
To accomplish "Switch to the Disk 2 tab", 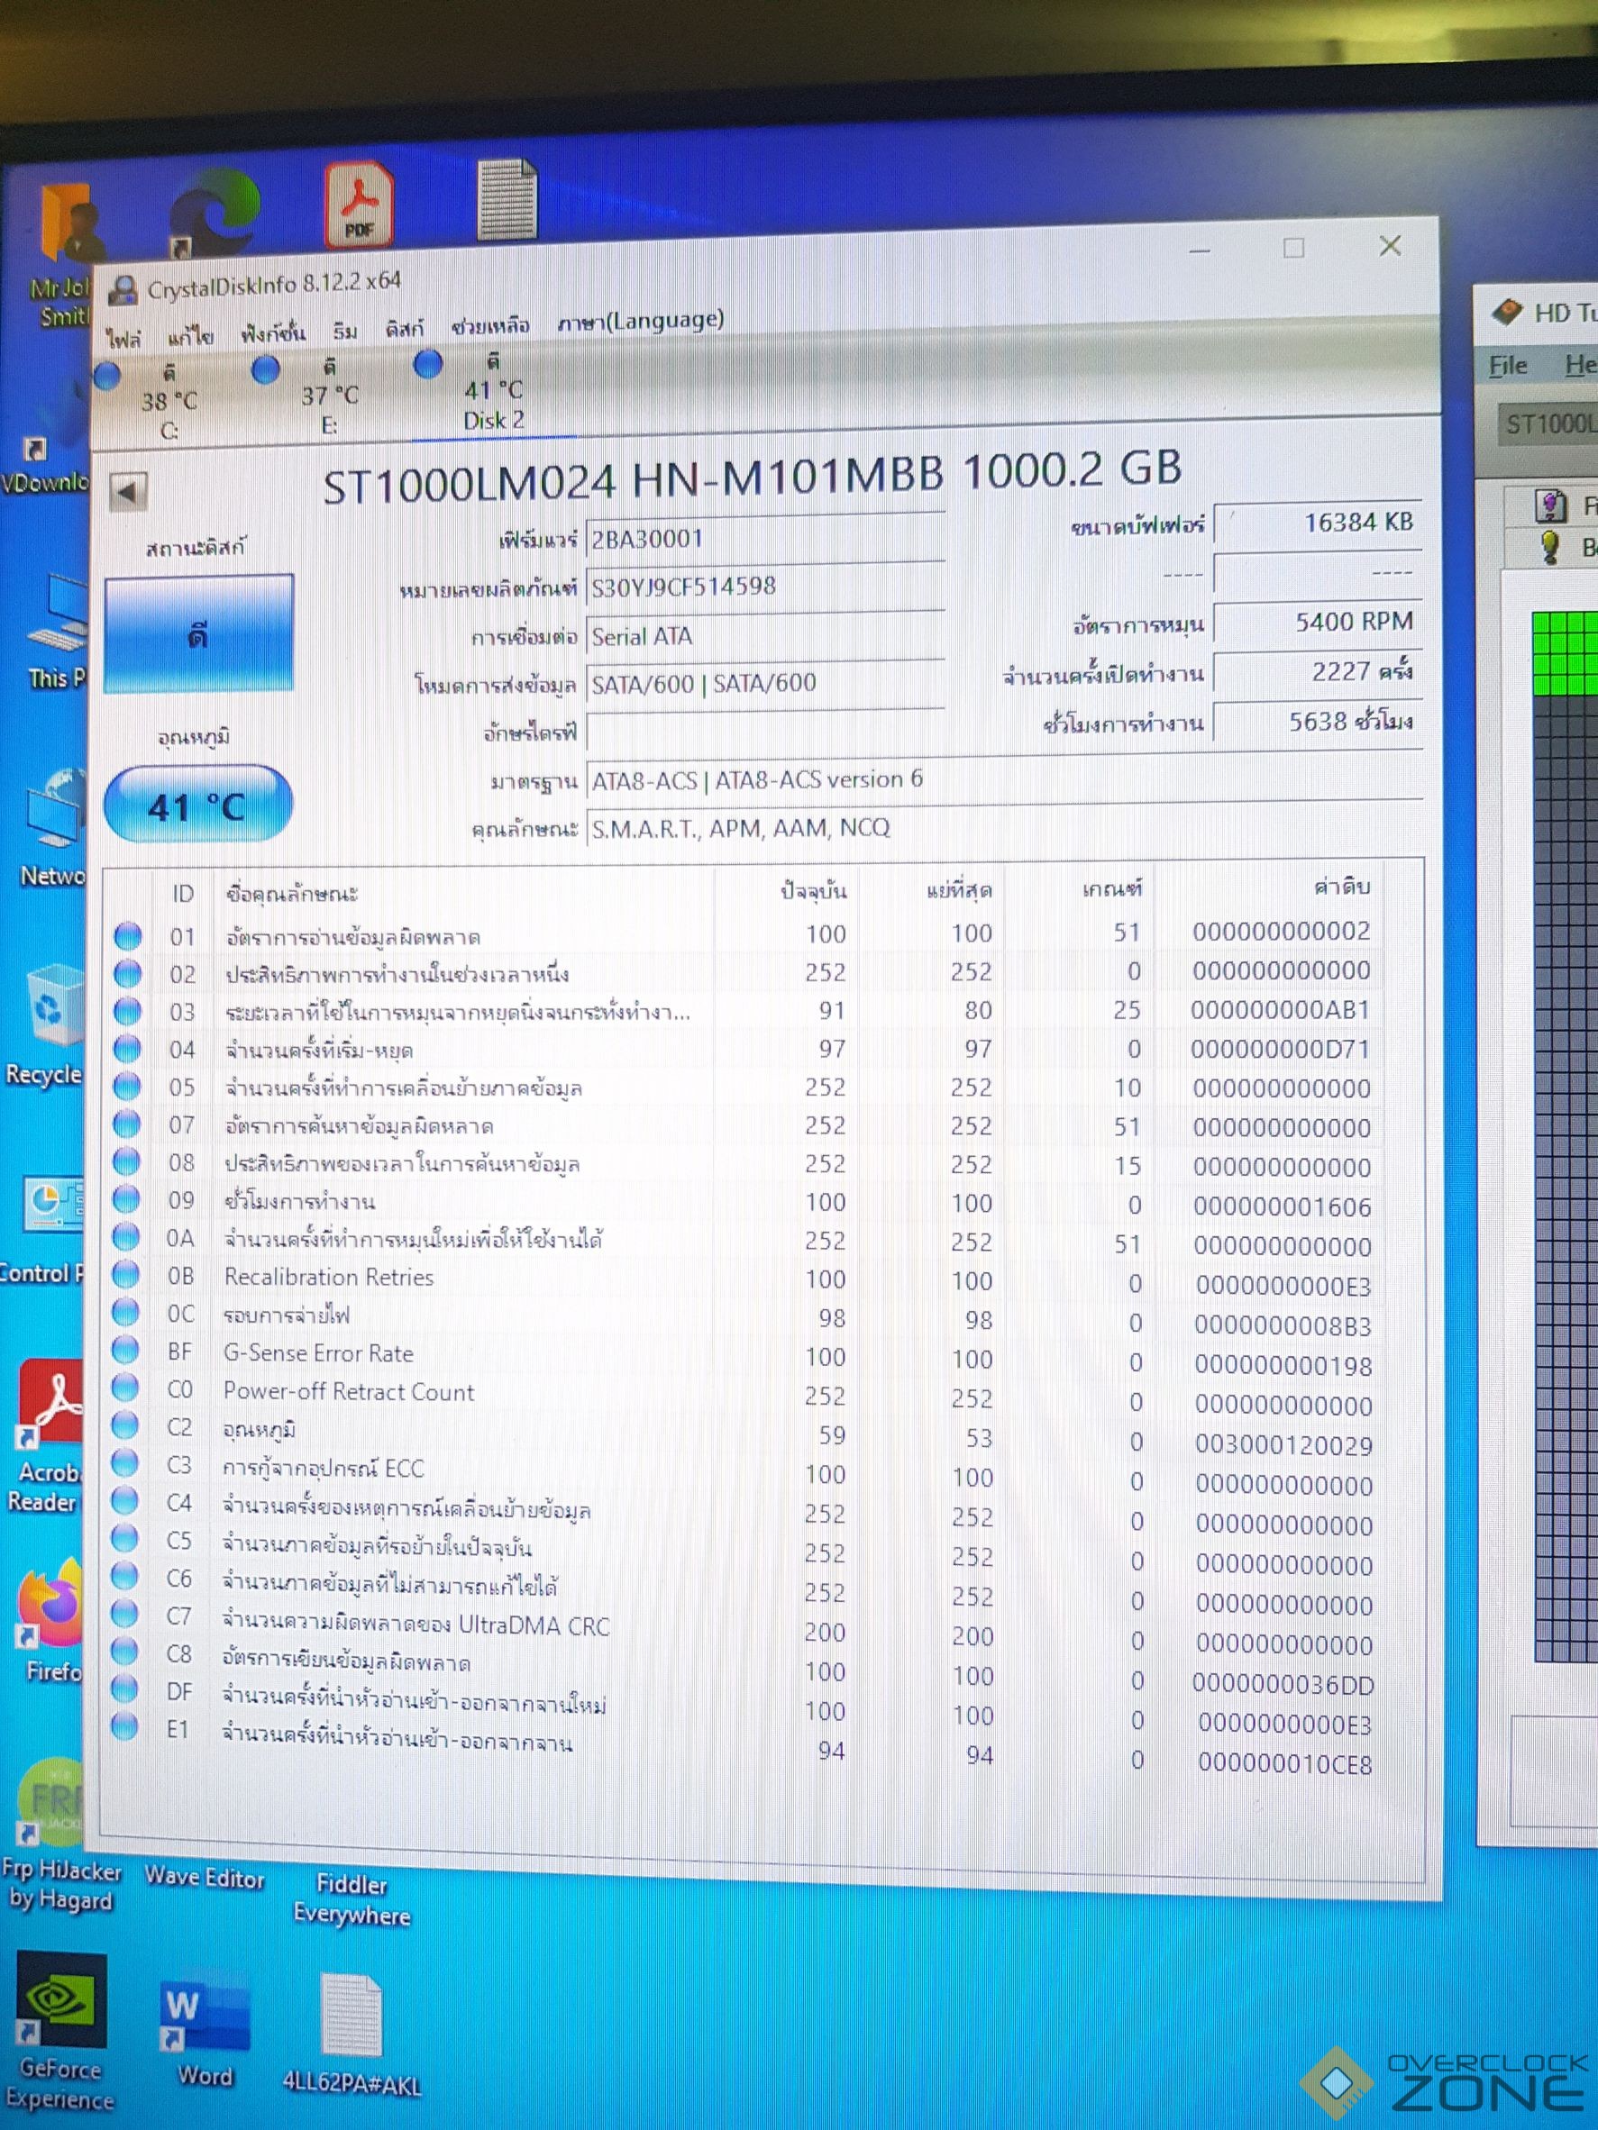I will pos(493,405).
